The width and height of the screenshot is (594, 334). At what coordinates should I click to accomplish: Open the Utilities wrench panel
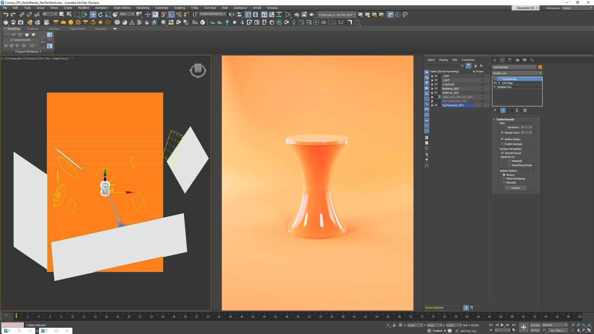click(532, 60)
